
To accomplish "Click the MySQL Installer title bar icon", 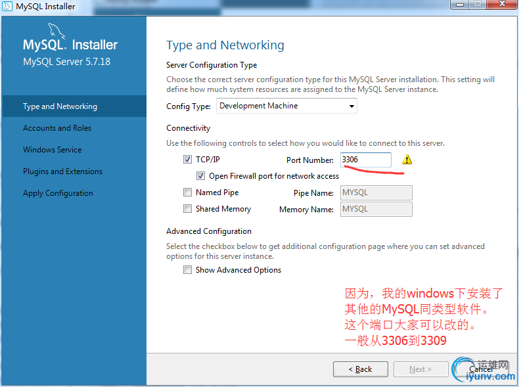I will pyautogui.click(x=7, y=6).
